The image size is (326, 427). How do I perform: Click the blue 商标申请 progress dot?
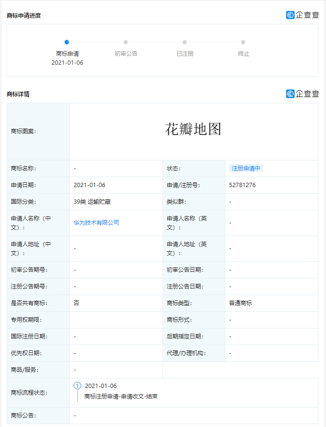tap(67, 42)
